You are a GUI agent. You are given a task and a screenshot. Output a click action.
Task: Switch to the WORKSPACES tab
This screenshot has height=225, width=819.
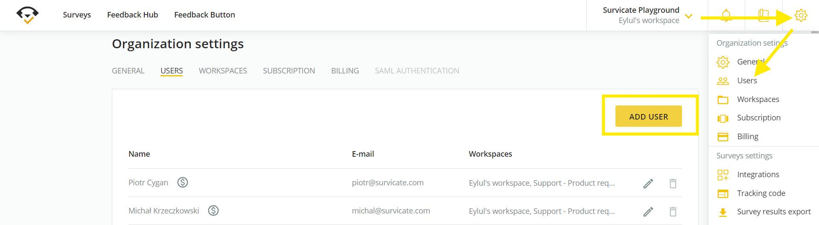pos(223,71)
